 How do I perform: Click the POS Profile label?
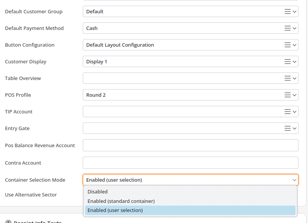(x=18, y=95)
